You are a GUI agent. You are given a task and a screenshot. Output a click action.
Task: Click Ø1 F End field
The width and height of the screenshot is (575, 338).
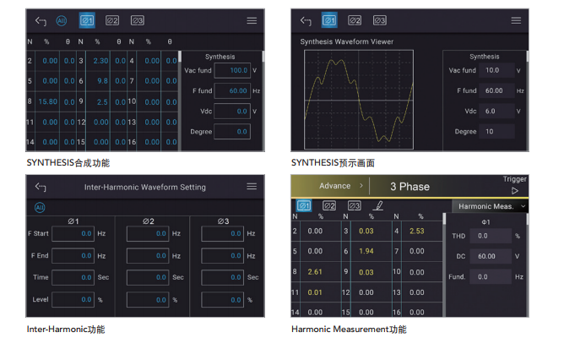click(x=73, y=256)
